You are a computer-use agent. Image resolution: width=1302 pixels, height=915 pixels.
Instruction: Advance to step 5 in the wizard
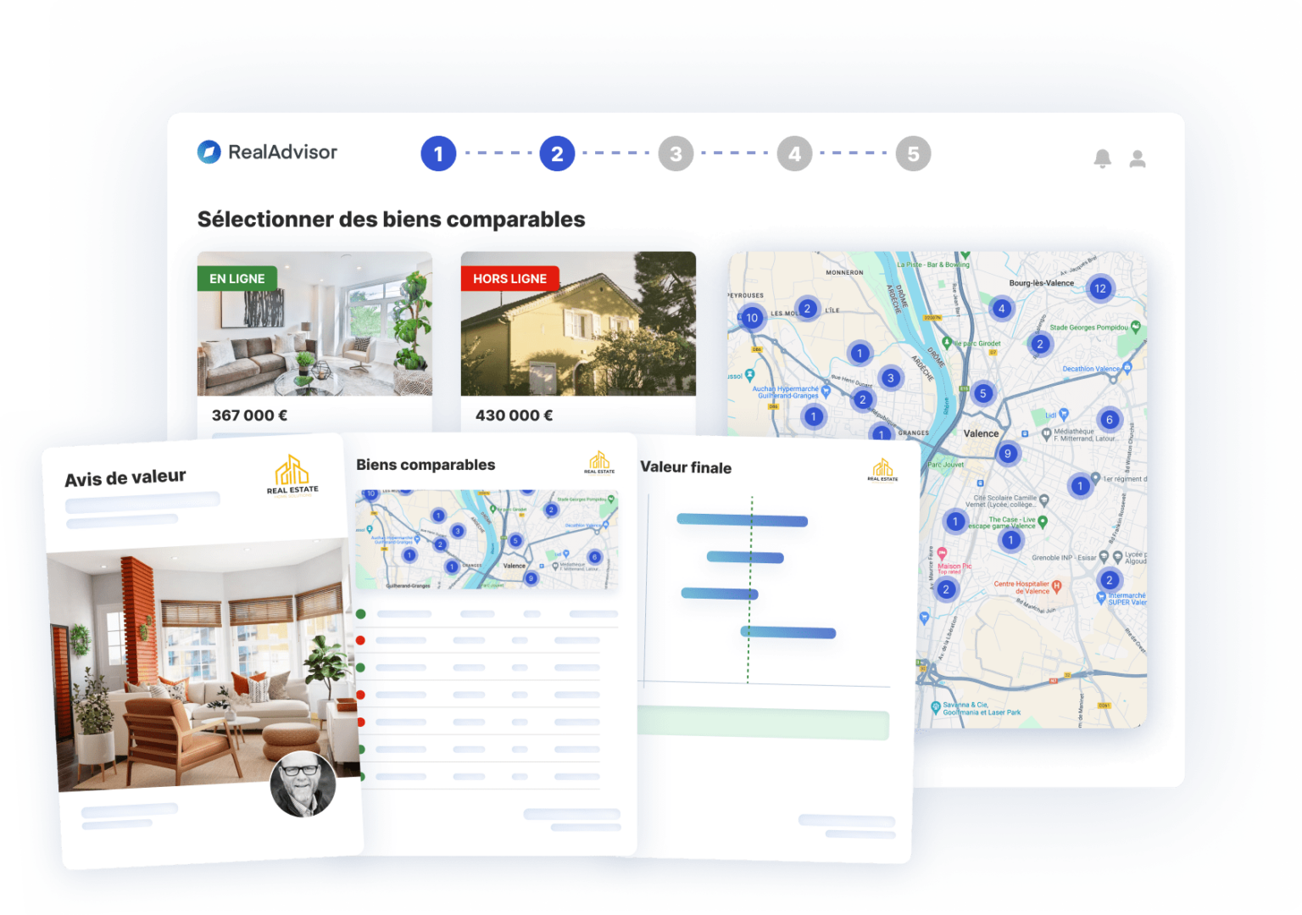(913, 153)
